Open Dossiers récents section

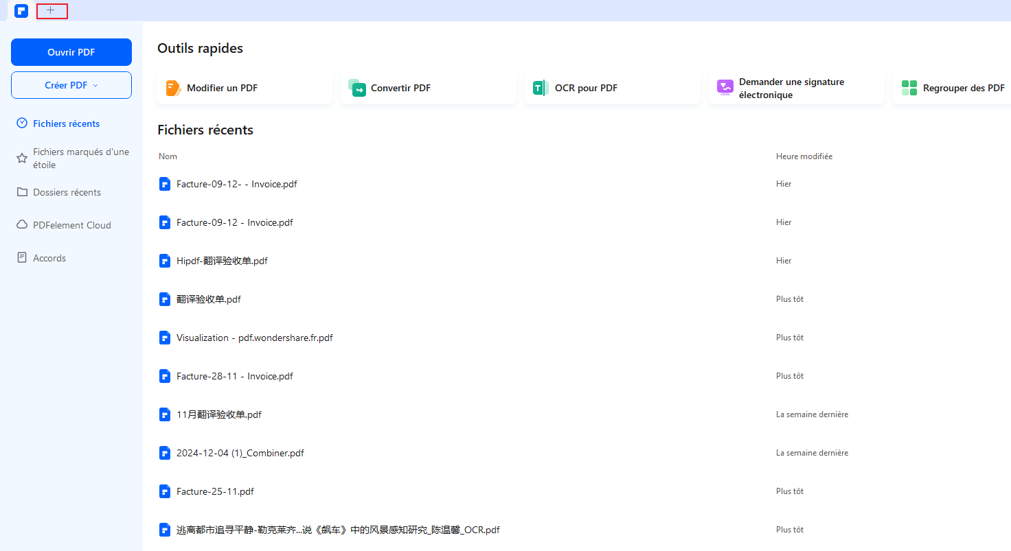(67, 192)
